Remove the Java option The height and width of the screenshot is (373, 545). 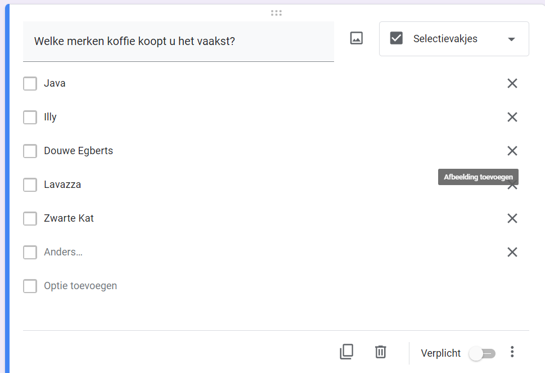coord(512,83)
